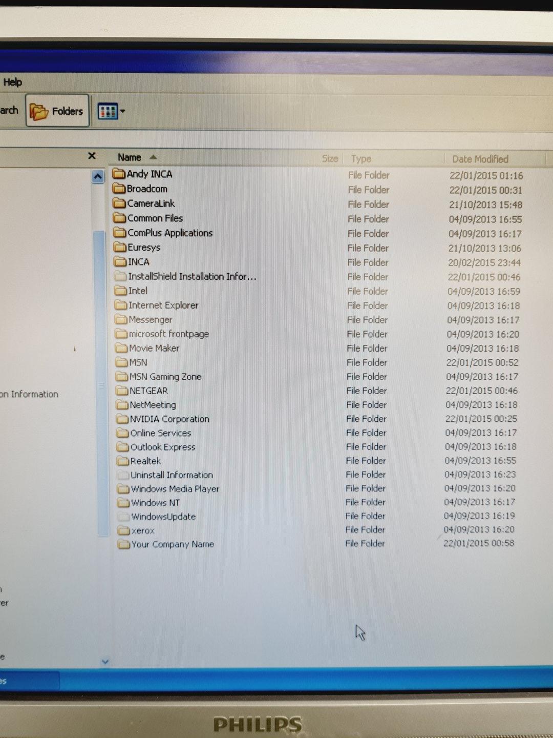Select the Windows Media Player folder icon

(x=123, y=488)
